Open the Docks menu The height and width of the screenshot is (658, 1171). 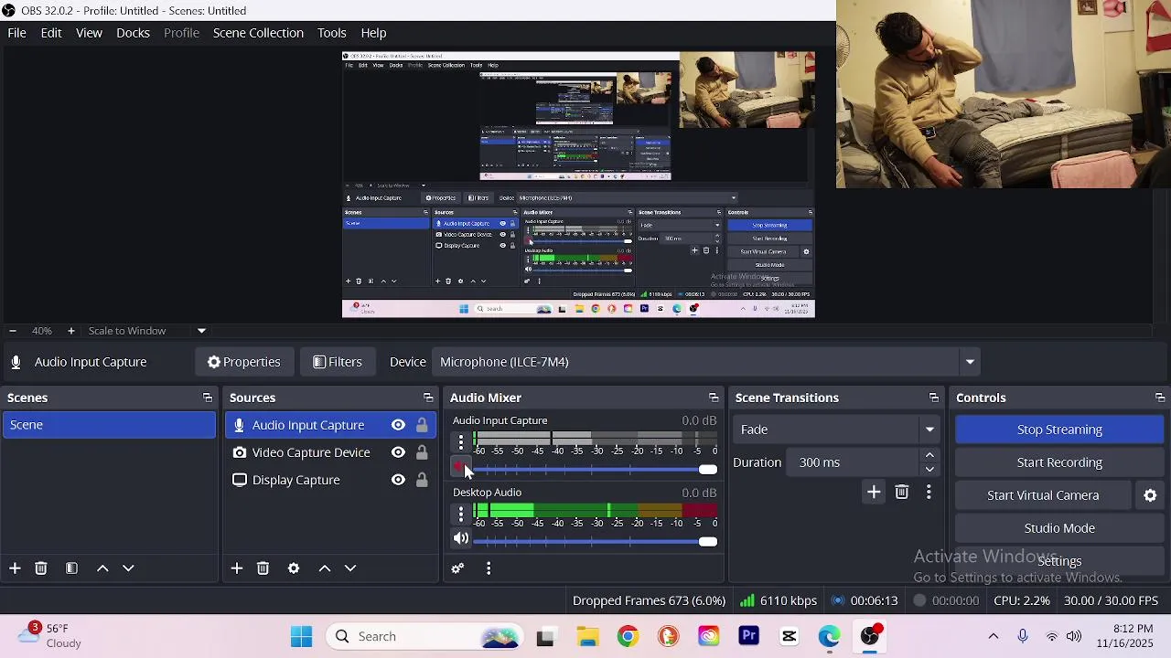point(133,33)
